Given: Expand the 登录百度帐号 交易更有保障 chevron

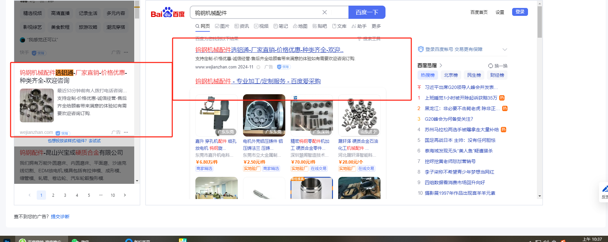Looking at the screenshot, I should coord(505,49).
